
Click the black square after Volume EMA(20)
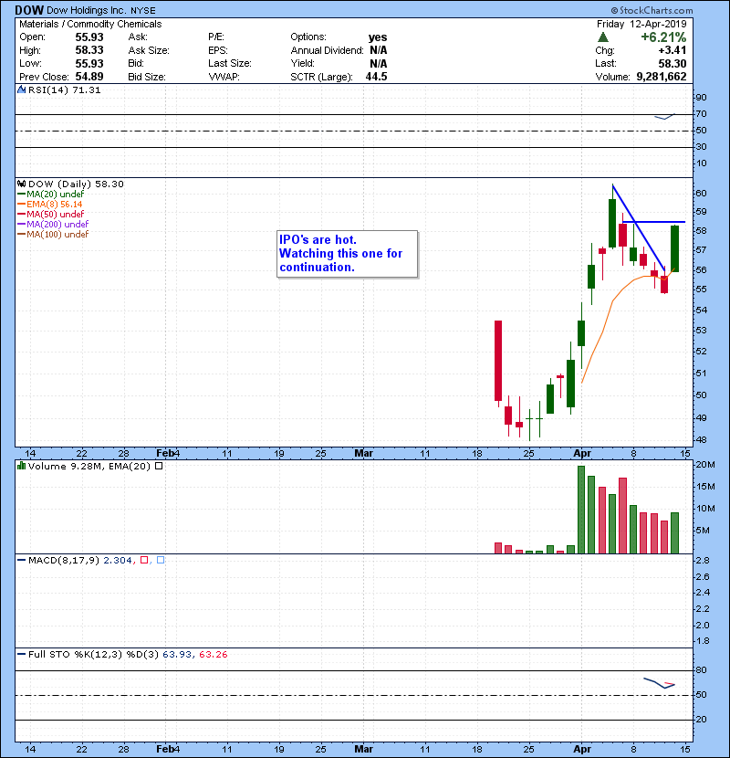pos(159,466)
